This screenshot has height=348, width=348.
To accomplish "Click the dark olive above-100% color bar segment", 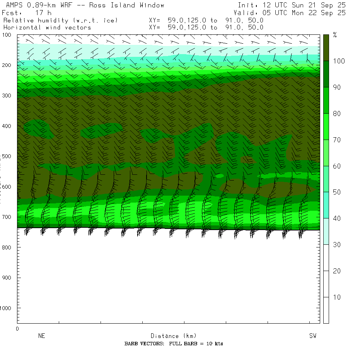I will point(326,48).
